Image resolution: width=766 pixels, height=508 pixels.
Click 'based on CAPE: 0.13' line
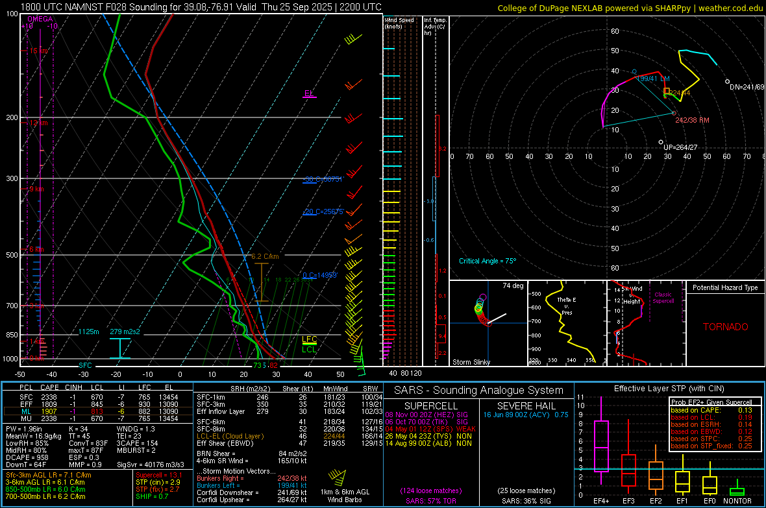click(711, 410)
